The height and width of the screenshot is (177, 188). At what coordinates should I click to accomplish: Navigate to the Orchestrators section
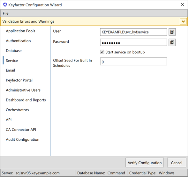17,110
